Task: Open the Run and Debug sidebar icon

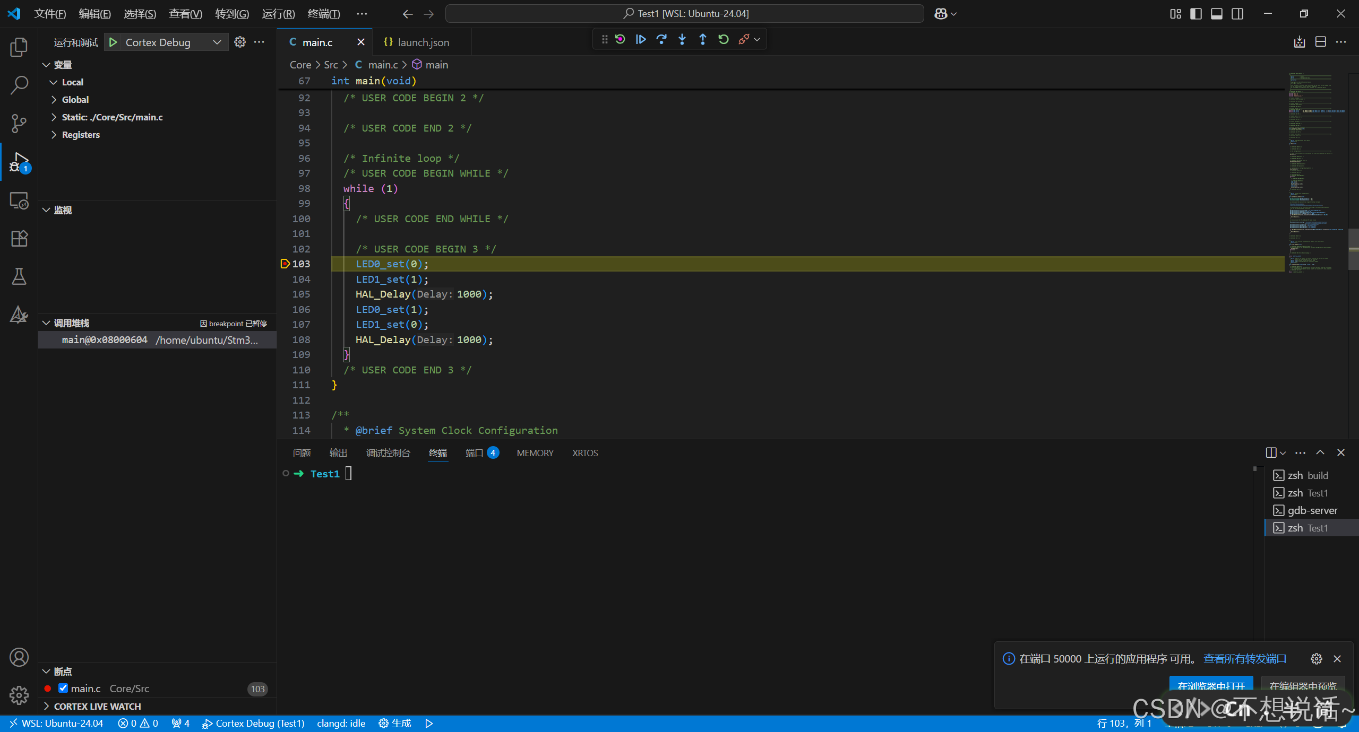Action: pos(19,162)
